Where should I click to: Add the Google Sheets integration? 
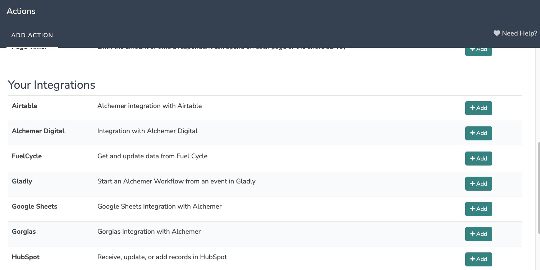point(478,209)
